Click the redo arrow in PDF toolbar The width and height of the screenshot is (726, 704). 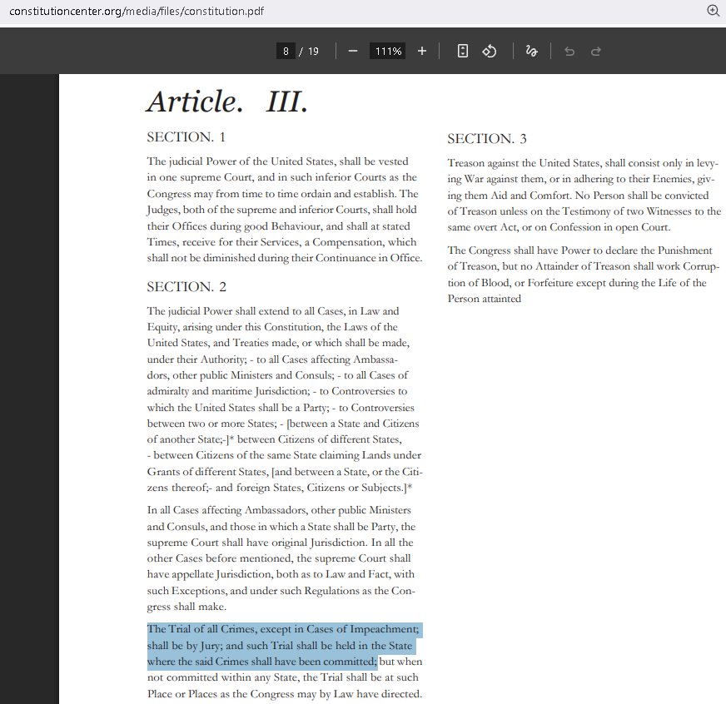596,51
